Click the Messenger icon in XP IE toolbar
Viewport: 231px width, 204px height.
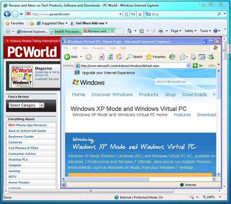[211, 57]
